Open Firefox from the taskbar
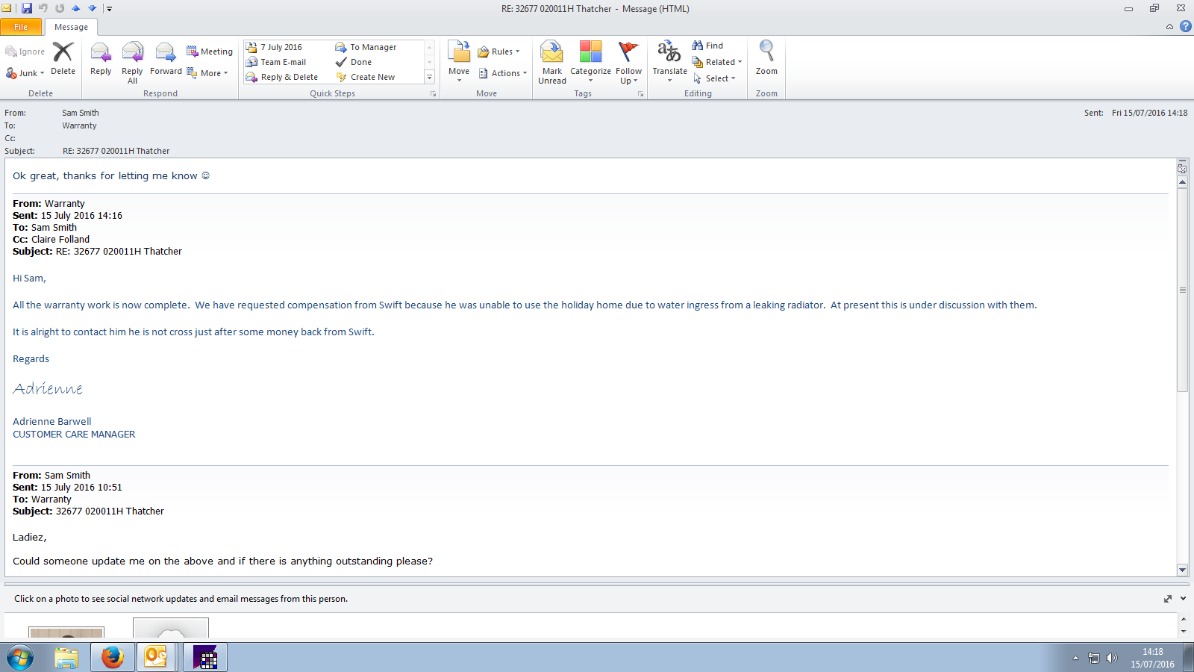 point(113,658)
